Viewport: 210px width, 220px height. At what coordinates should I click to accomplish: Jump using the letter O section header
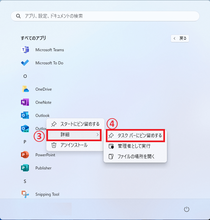[x=25, y=76]
